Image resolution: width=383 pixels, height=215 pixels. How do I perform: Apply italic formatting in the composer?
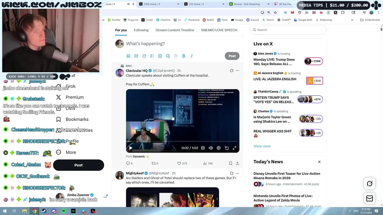(191, 56)
